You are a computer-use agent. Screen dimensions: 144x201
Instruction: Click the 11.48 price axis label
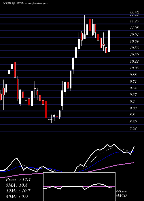click(134, 12)
